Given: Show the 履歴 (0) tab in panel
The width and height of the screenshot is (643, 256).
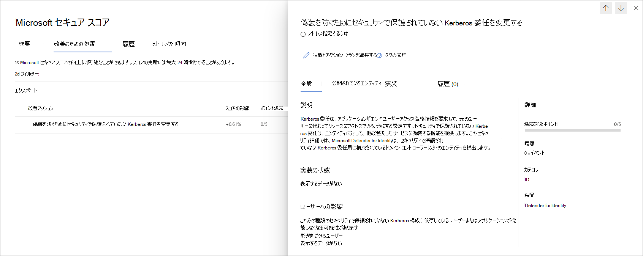Looking at the screenshot, I should [448, 84].
